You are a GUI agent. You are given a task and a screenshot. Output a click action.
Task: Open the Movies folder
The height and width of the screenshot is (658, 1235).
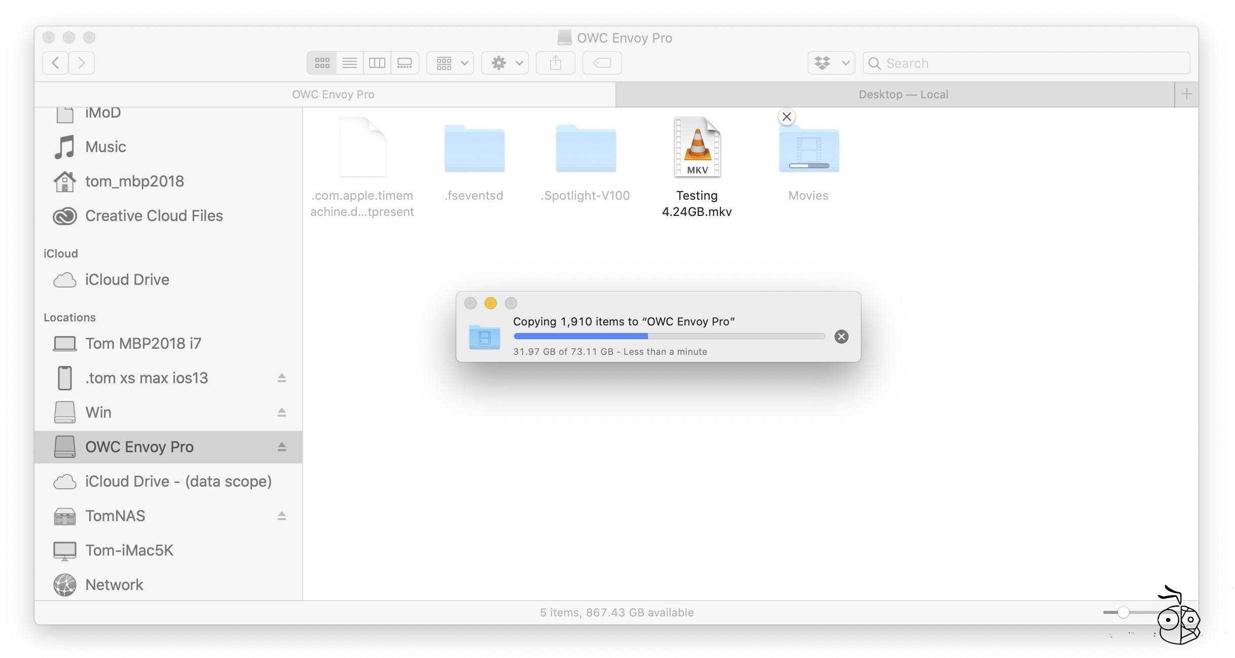808,150
